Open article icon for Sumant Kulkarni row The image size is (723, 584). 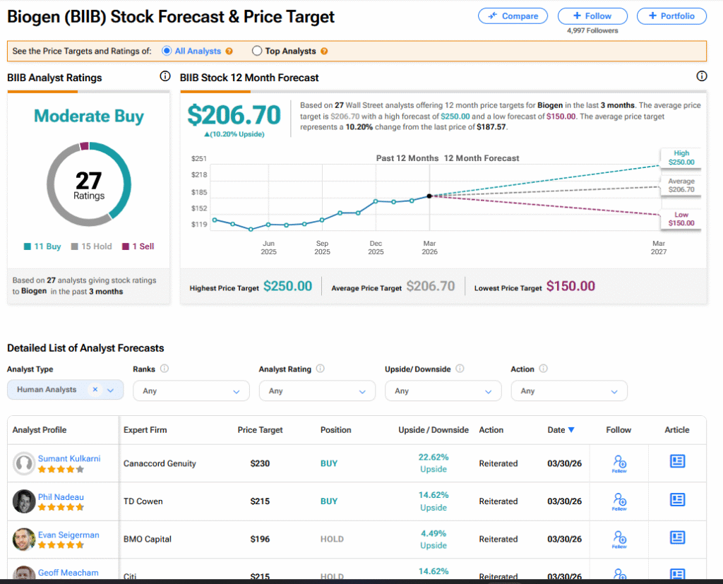point(677,462)
